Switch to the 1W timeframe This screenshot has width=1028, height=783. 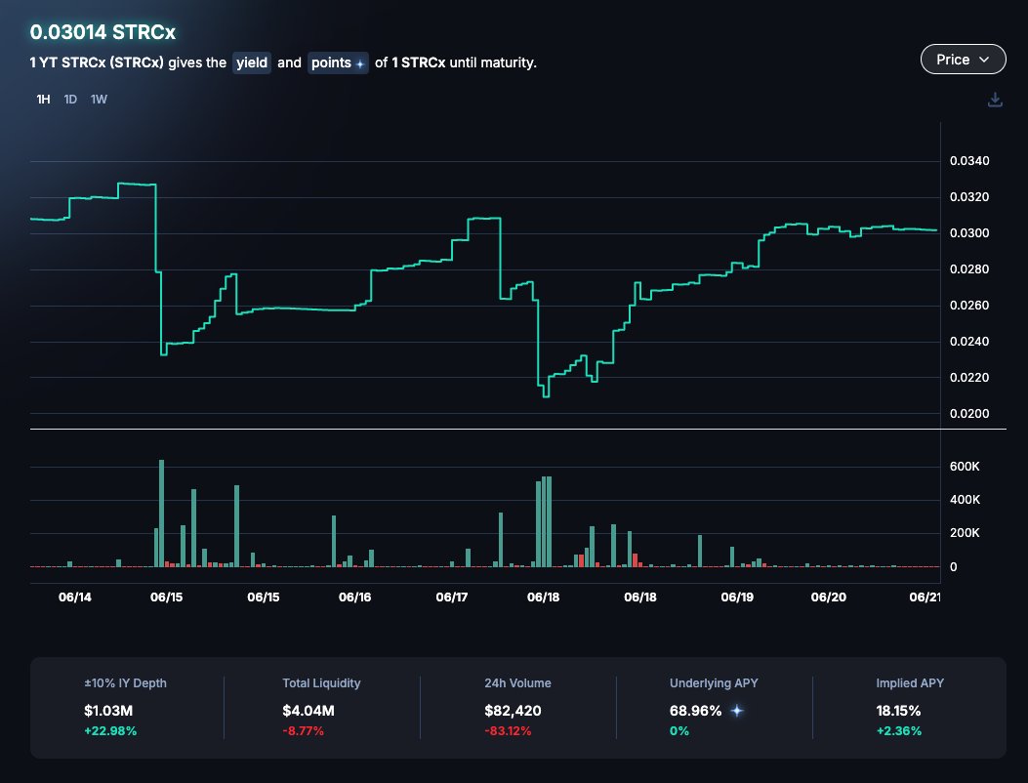click(99, 100)
